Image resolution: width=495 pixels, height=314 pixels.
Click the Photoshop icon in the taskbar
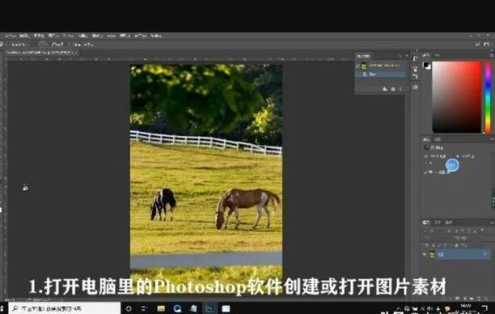point(209,308)
